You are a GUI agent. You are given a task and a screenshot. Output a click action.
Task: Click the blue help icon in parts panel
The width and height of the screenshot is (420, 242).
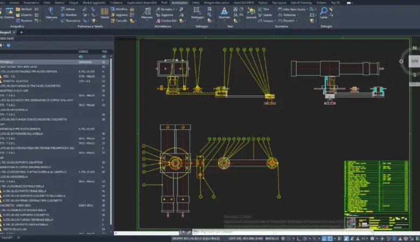pyautogui.click(x=9, y=45)
